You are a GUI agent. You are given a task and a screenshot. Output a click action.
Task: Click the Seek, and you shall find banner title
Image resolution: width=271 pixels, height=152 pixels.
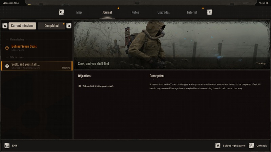[93, 64]
